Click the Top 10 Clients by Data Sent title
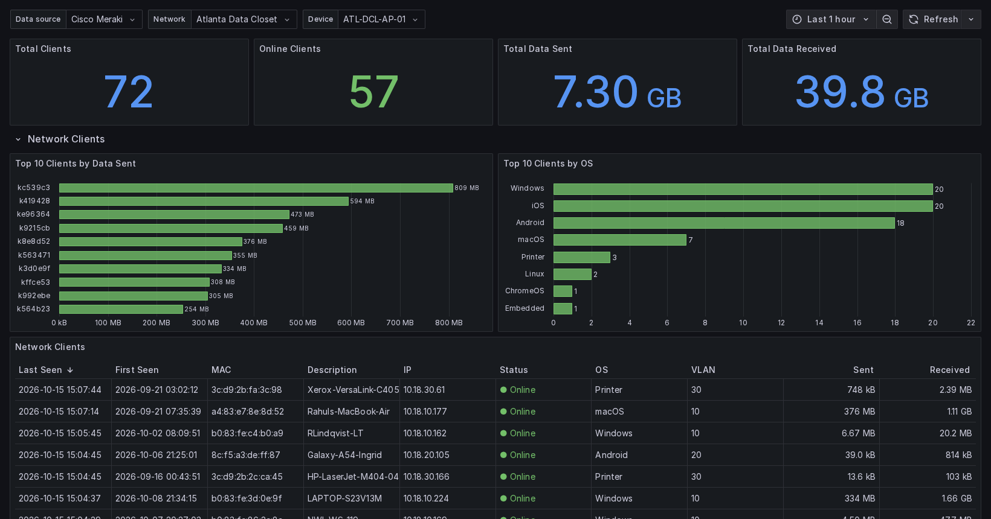 (x=76, y=164)
